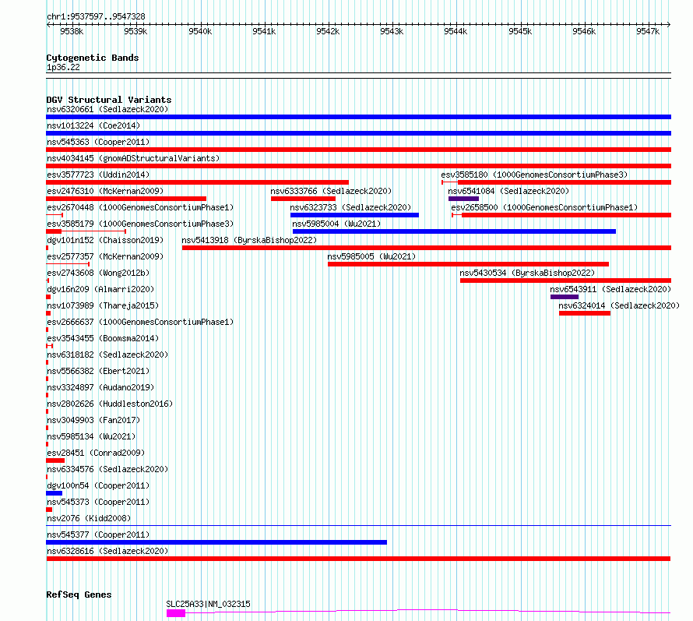
Task: Click the esv2666637 (1000GenomesConsortiumPhase1) label
Action: pyautogui.click(x=140, y=322)
